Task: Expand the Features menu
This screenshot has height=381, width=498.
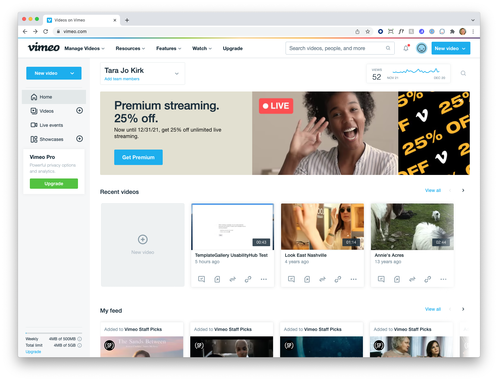Action: [169, 48]
